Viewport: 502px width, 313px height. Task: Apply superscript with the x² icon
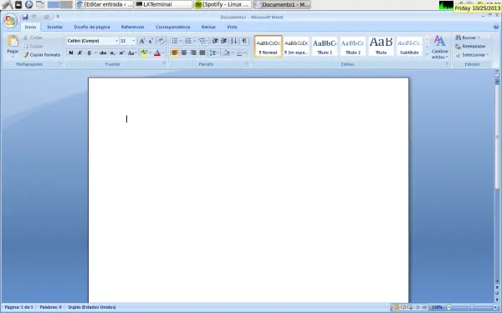click(121, 53)
